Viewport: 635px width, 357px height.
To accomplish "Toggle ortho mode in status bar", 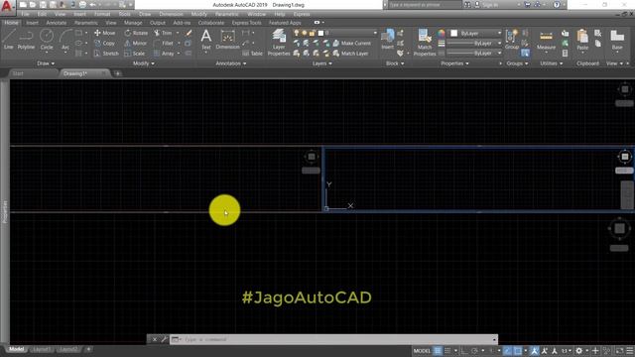I will (x=464, y=350).
